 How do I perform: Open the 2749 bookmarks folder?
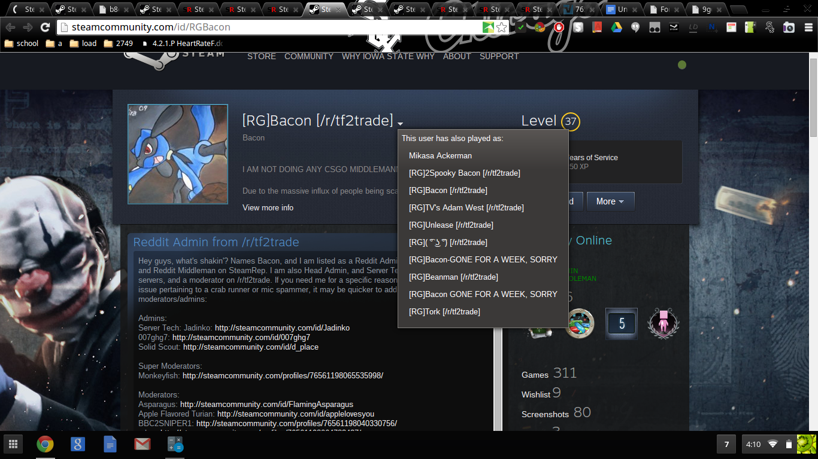[x=119, y=43]
